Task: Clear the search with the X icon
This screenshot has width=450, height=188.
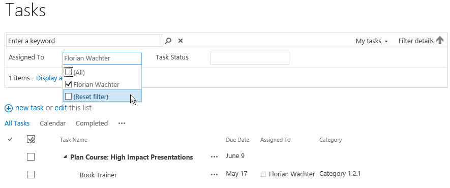Action: tap(181, 41)
